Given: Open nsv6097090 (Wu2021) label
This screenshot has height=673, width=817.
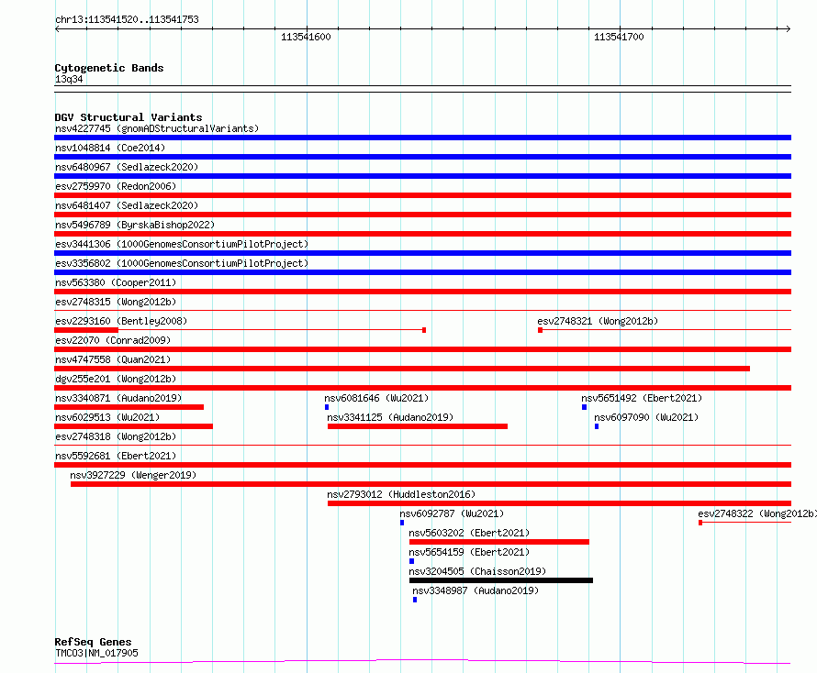Looking at the screenshot, I should point(646,417).
